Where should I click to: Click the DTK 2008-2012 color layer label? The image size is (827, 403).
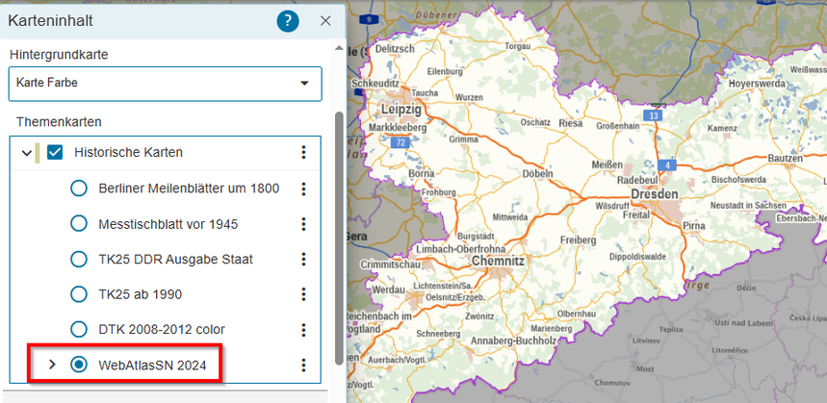[x=161, y=330]
